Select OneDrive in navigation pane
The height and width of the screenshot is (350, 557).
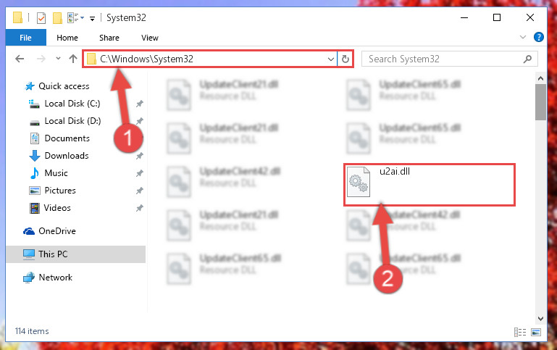click(56, 231)
